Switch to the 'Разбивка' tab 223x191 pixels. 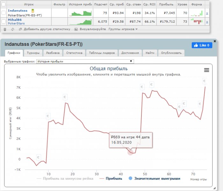(53, 53)
